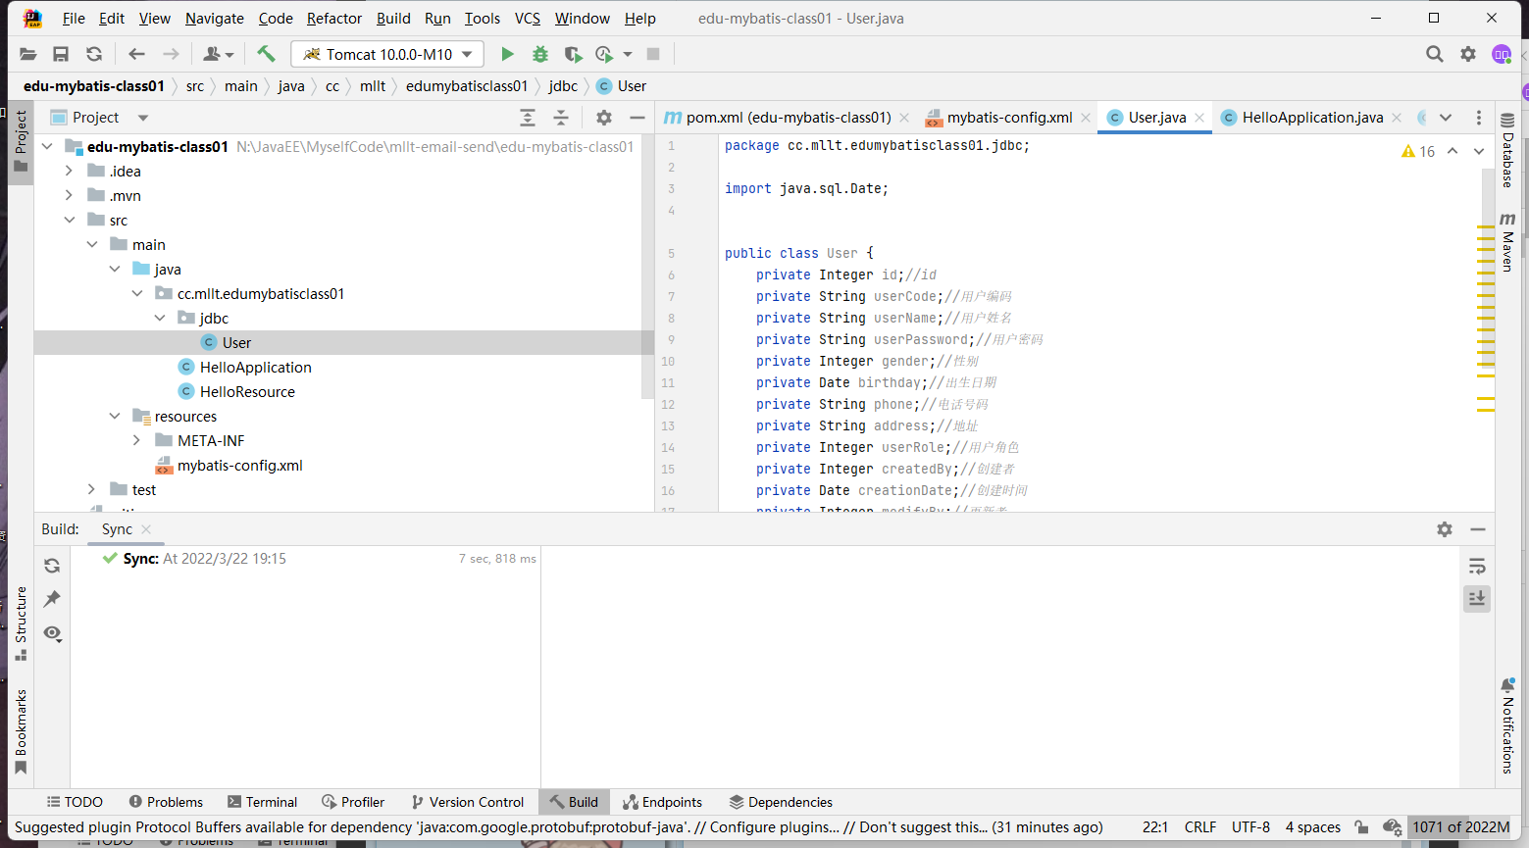Pin the Build Sync tab
The image size is (1529, 848).
coord(52,599)
